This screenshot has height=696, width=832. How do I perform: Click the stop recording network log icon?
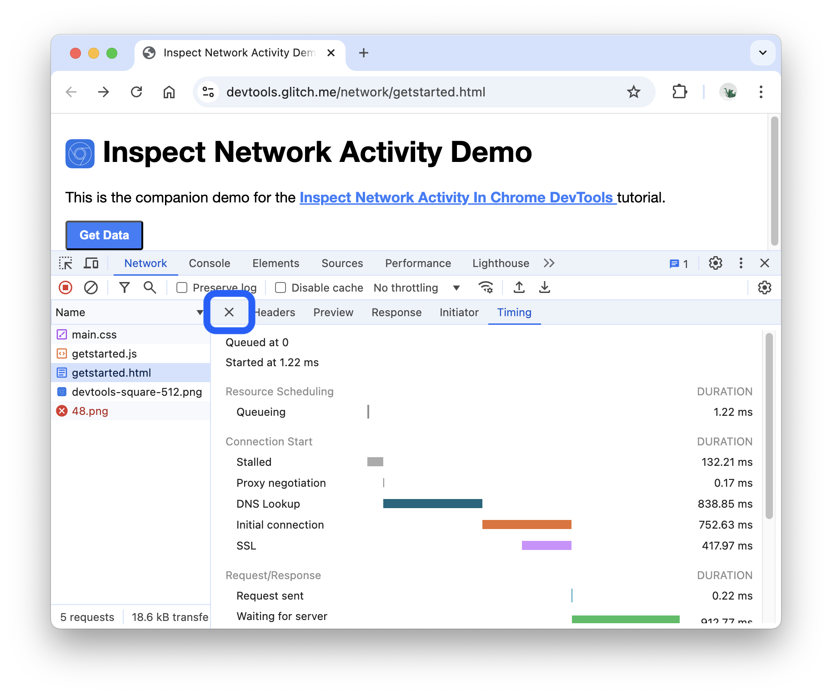point(65,287)
